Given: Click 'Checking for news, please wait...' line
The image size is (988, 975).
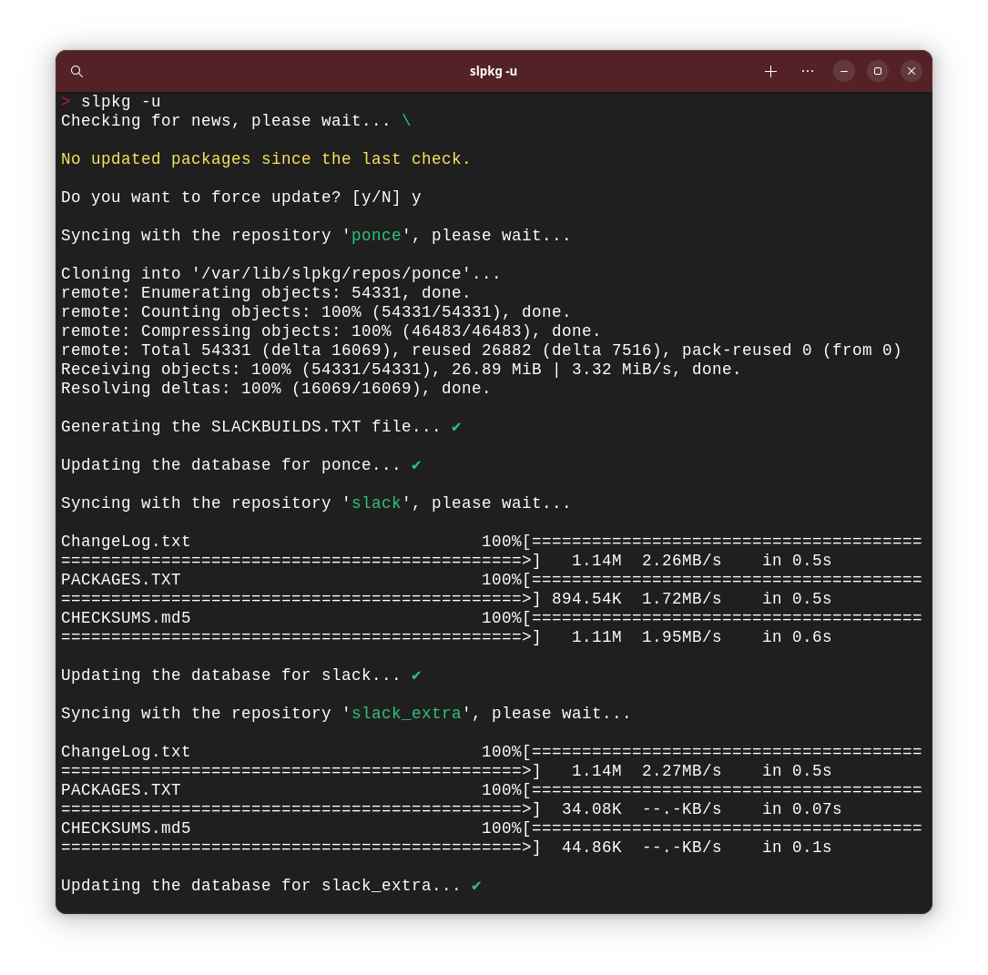Looking at the screenshot, I should (236, 121).
